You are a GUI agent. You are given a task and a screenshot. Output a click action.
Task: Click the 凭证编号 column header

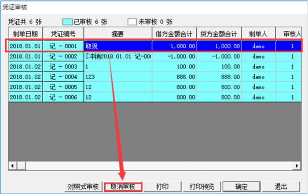[63, 34]
